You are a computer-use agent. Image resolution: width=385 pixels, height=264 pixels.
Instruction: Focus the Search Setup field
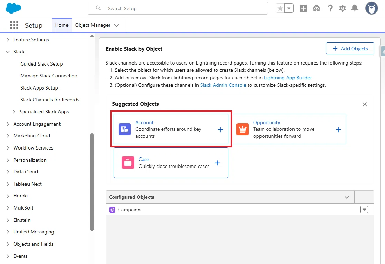coord(178,8)
